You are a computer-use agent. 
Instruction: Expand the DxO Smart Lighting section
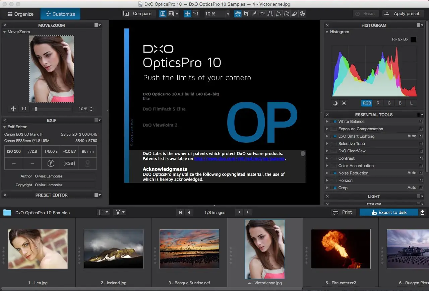click(327, 136)
